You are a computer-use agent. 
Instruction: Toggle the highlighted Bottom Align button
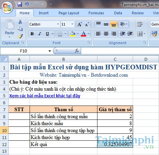click(x=113, y=24)
